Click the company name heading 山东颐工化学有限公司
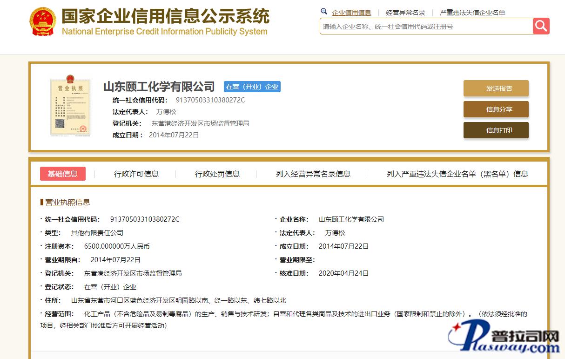Image resolution: width=565 pixels, height=359 pixels. (159, 87)
